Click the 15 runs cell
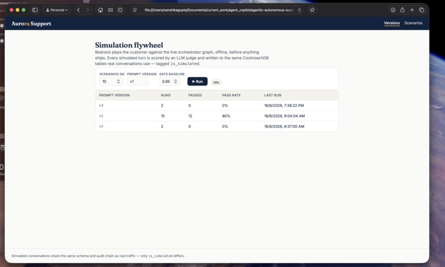This screenshot has height=267, width=445. point(163,116)
